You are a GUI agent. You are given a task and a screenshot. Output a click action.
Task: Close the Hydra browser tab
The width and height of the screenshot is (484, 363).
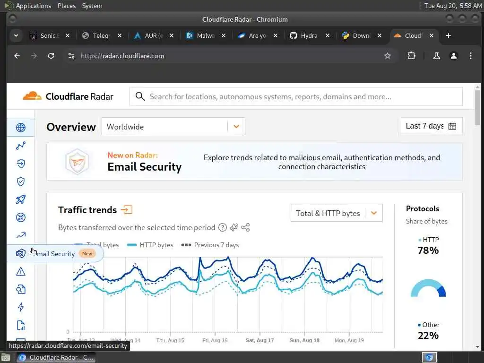point(328,36)
